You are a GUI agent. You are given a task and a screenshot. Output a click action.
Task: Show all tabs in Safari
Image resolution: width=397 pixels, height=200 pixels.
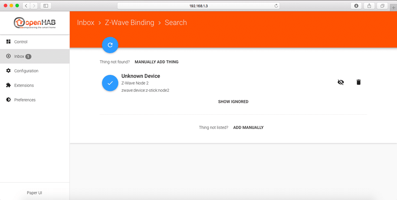[x=382, y=6]
